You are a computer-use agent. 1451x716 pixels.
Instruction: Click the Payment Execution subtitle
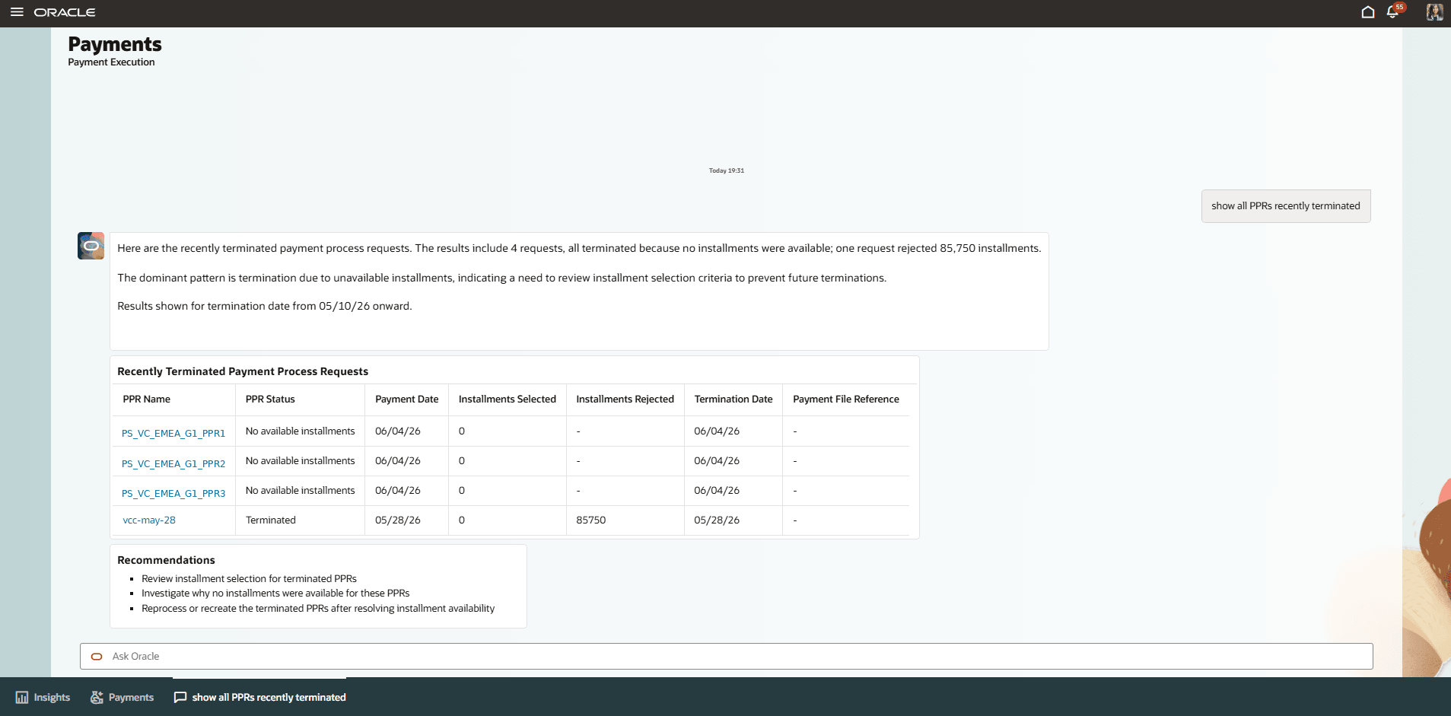(x=111, y=62)
